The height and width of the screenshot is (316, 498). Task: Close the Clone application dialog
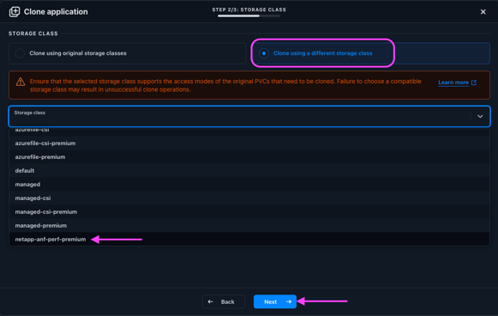point(483,12)
